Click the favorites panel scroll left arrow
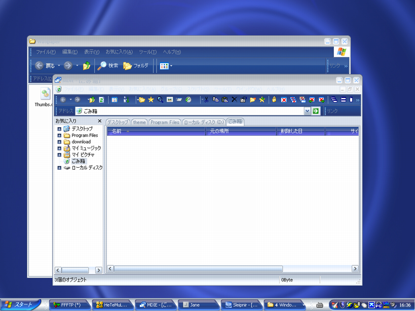This screenshot has height=311, width=415. [58, 270]
